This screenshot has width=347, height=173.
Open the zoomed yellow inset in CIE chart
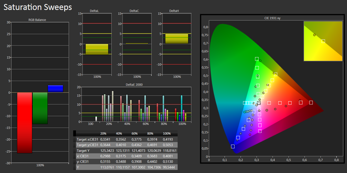tap(323, 41)
